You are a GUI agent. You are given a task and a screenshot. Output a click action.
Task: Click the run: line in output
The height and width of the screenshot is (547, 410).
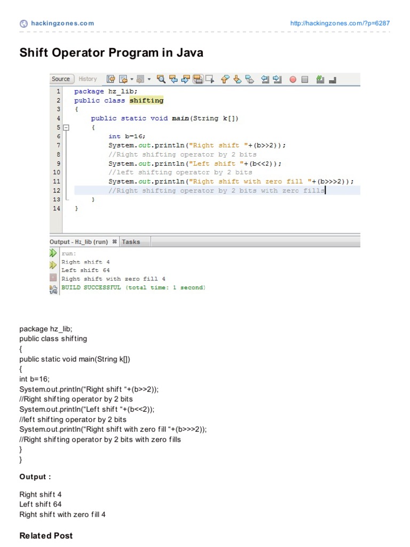coord(69,254)
